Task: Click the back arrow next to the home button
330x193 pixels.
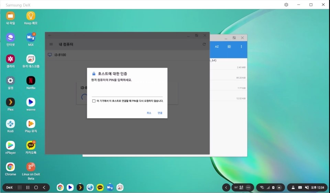Action: click(x=44, y=187)
